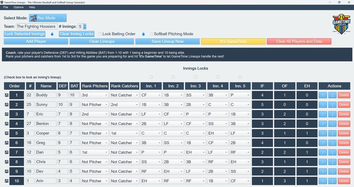Click Buddy's DEF rating field
This screenshot has height=187, width=354.
click(63, 95)
